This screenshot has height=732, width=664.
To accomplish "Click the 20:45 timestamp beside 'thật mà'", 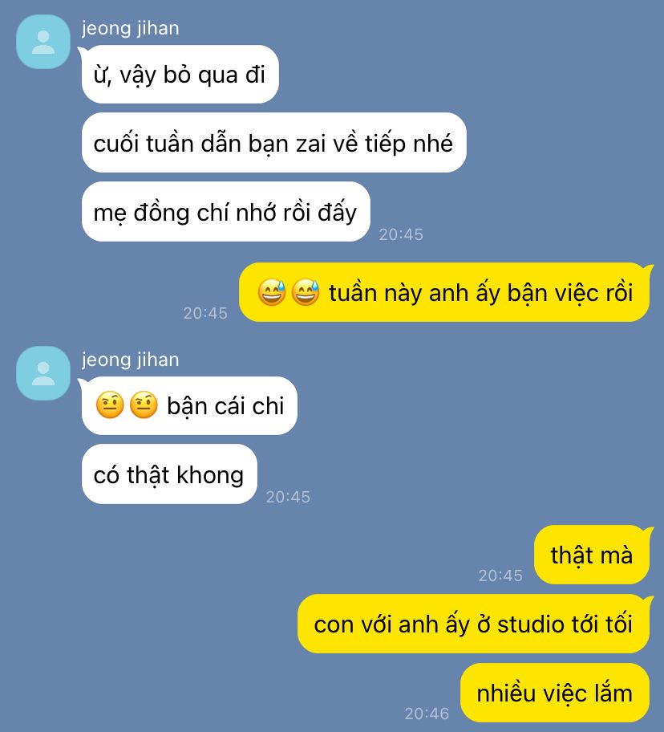I will (x=500, y=575).
